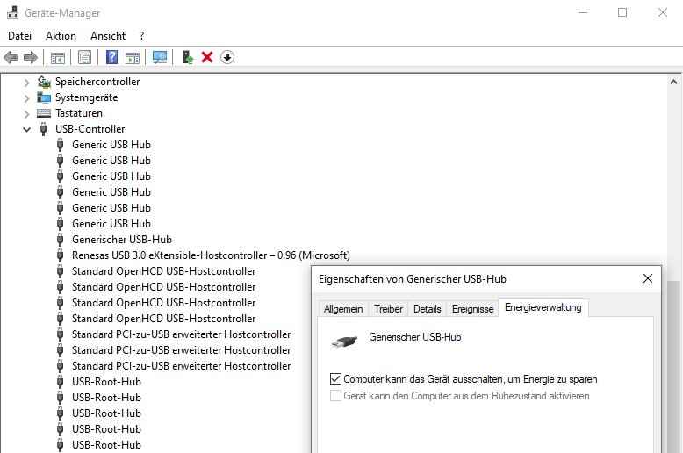Go back with the toolbar back arrow
The image size is (683, 453).
point(11,57)
